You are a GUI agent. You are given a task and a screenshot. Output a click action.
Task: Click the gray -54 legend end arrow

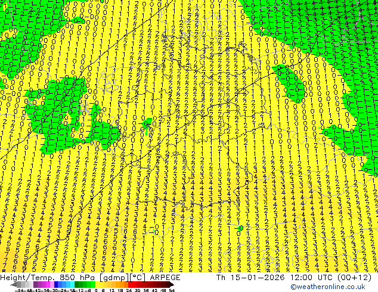tap(13, 285)
